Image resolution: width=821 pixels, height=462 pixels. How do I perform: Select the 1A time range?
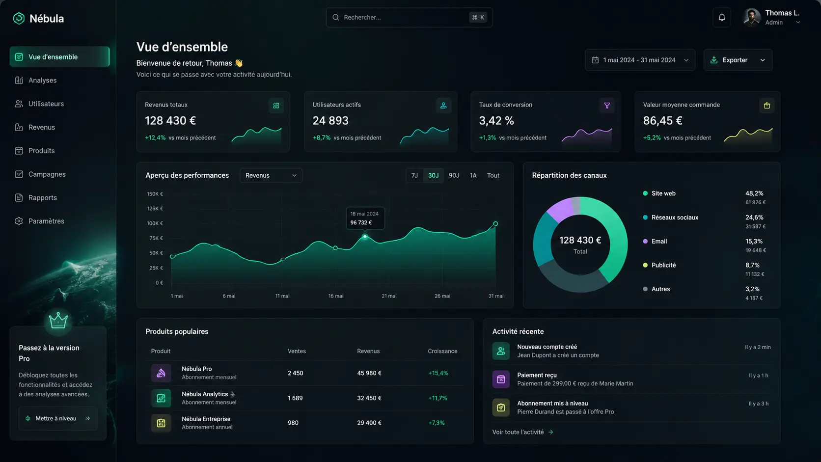coord(473,175)
